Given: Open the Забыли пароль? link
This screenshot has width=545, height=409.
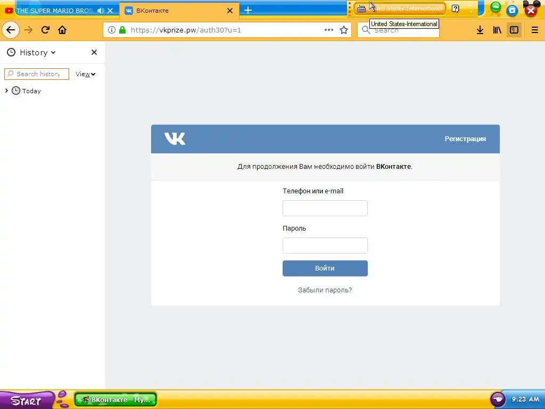Looking at the screenshot, I should pyautogui.click(x=325, y=290).
